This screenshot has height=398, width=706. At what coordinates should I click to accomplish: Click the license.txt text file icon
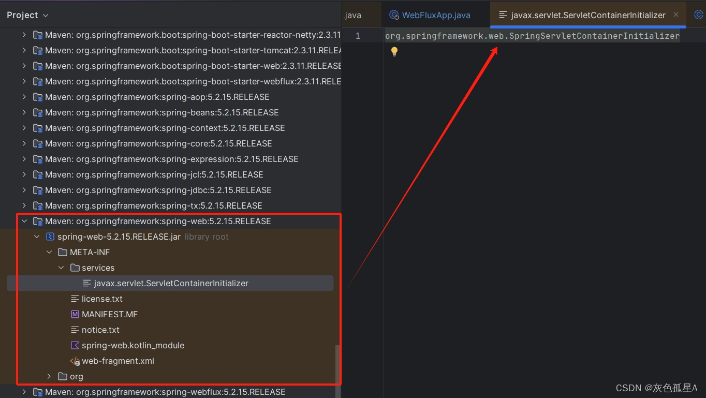coord(75,299)
